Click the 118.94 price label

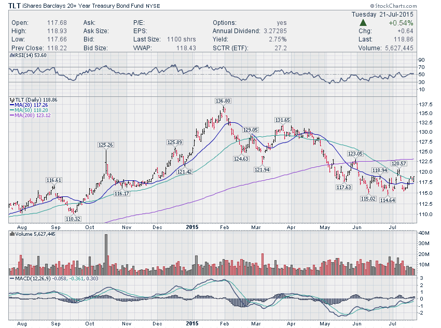pos(380,170)
